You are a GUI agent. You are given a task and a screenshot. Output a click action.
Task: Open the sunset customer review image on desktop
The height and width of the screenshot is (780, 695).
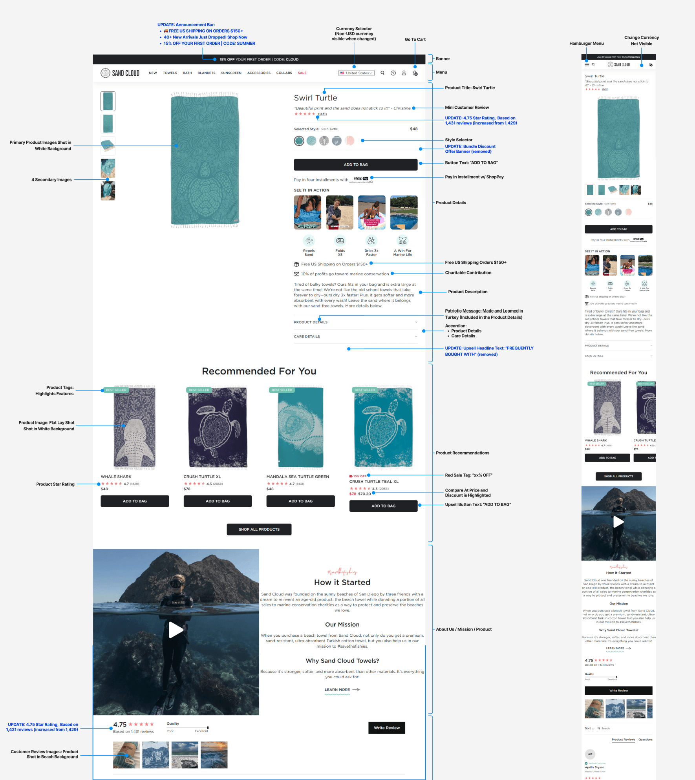point(214,755)
